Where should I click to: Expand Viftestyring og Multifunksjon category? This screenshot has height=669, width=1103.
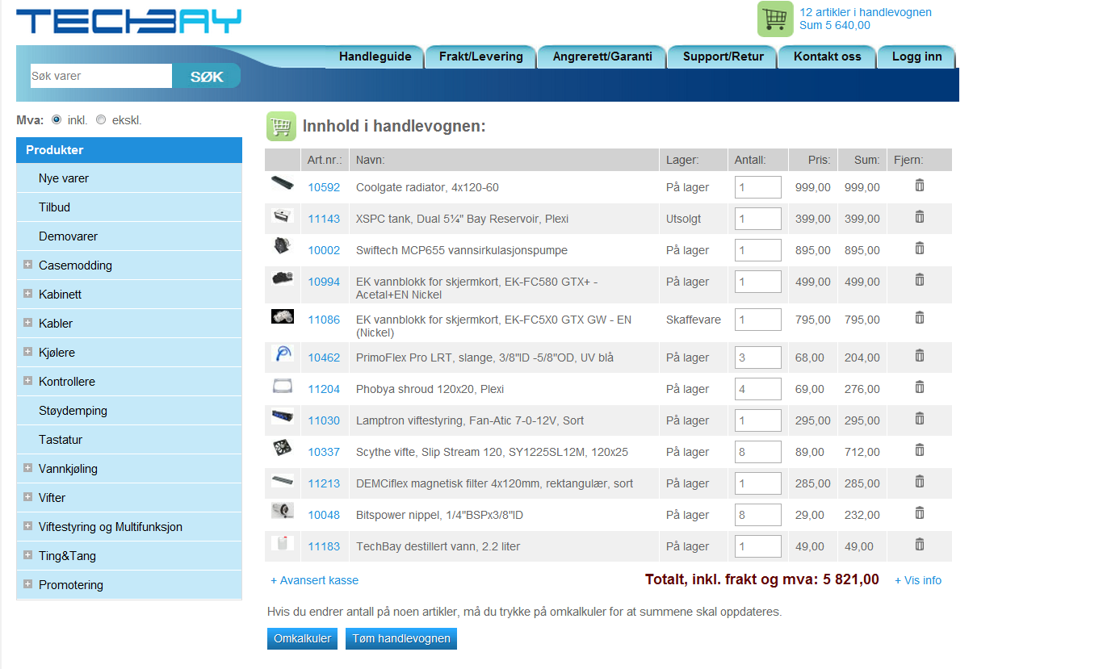(x=28, y=526)
